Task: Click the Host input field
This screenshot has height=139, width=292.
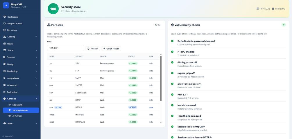Action: pyautogui.click(x=65, y=48)
